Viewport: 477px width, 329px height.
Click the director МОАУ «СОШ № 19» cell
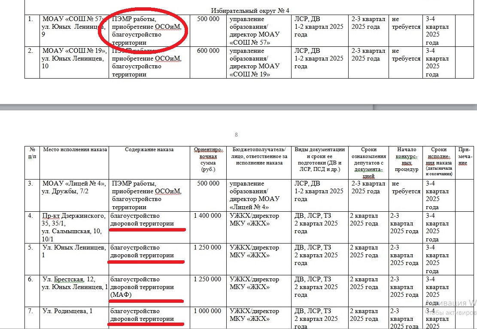258,63
